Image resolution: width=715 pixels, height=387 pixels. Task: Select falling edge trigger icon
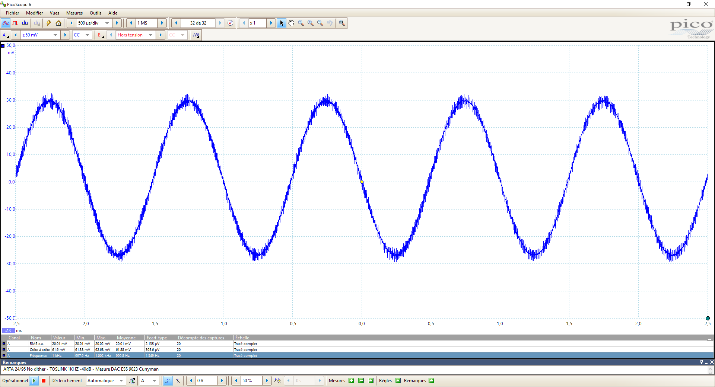click(178, 381)
